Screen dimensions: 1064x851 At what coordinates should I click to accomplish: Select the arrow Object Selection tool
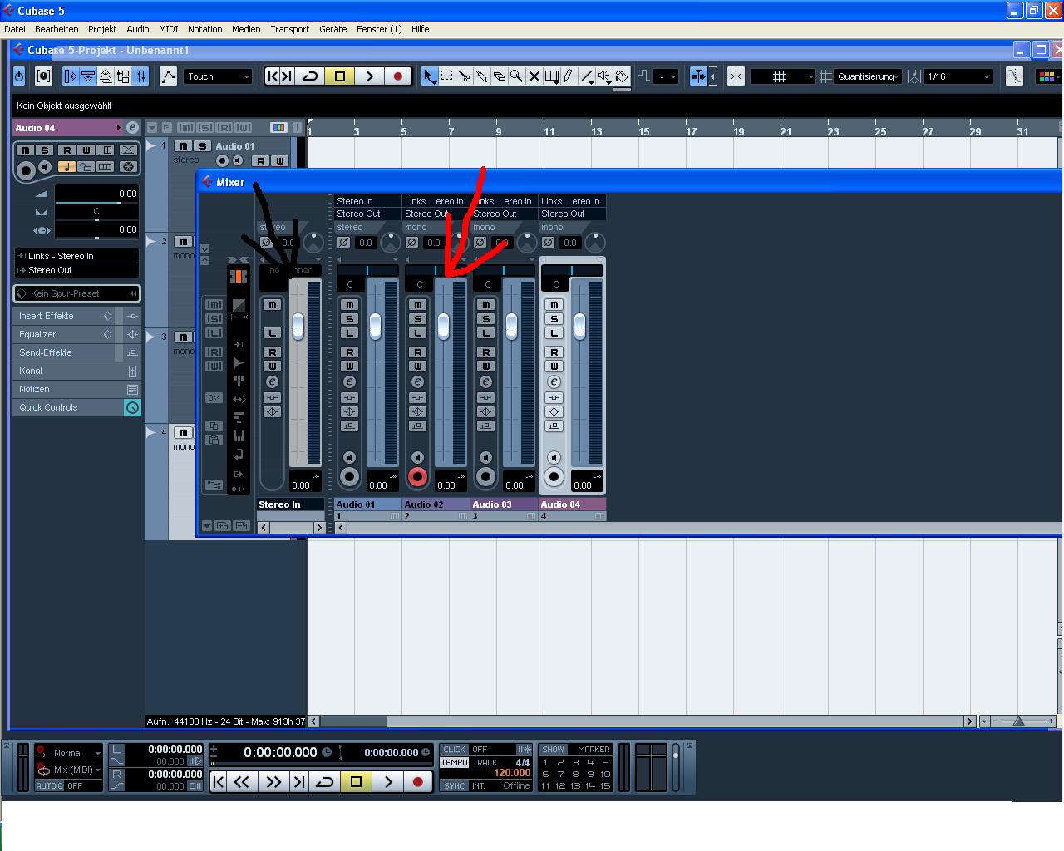click(429, 76)
